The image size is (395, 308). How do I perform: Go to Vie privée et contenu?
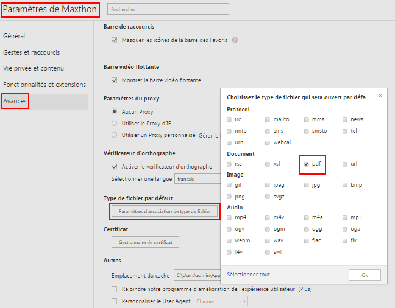pyautogui.click(x=34, y=68)
